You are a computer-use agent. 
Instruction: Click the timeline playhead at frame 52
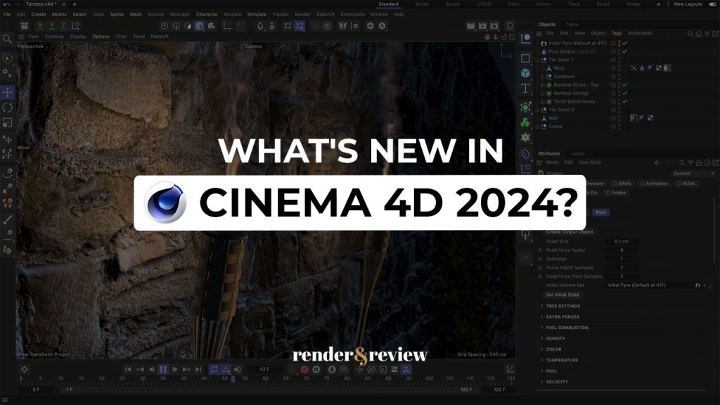tap(233, 379)
